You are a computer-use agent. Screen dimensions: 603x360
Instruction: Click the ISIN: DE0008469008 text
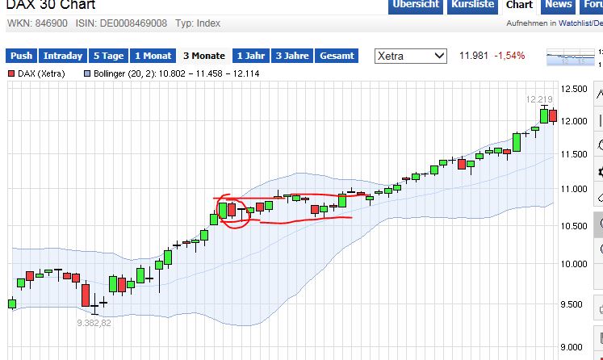point(121,23)
